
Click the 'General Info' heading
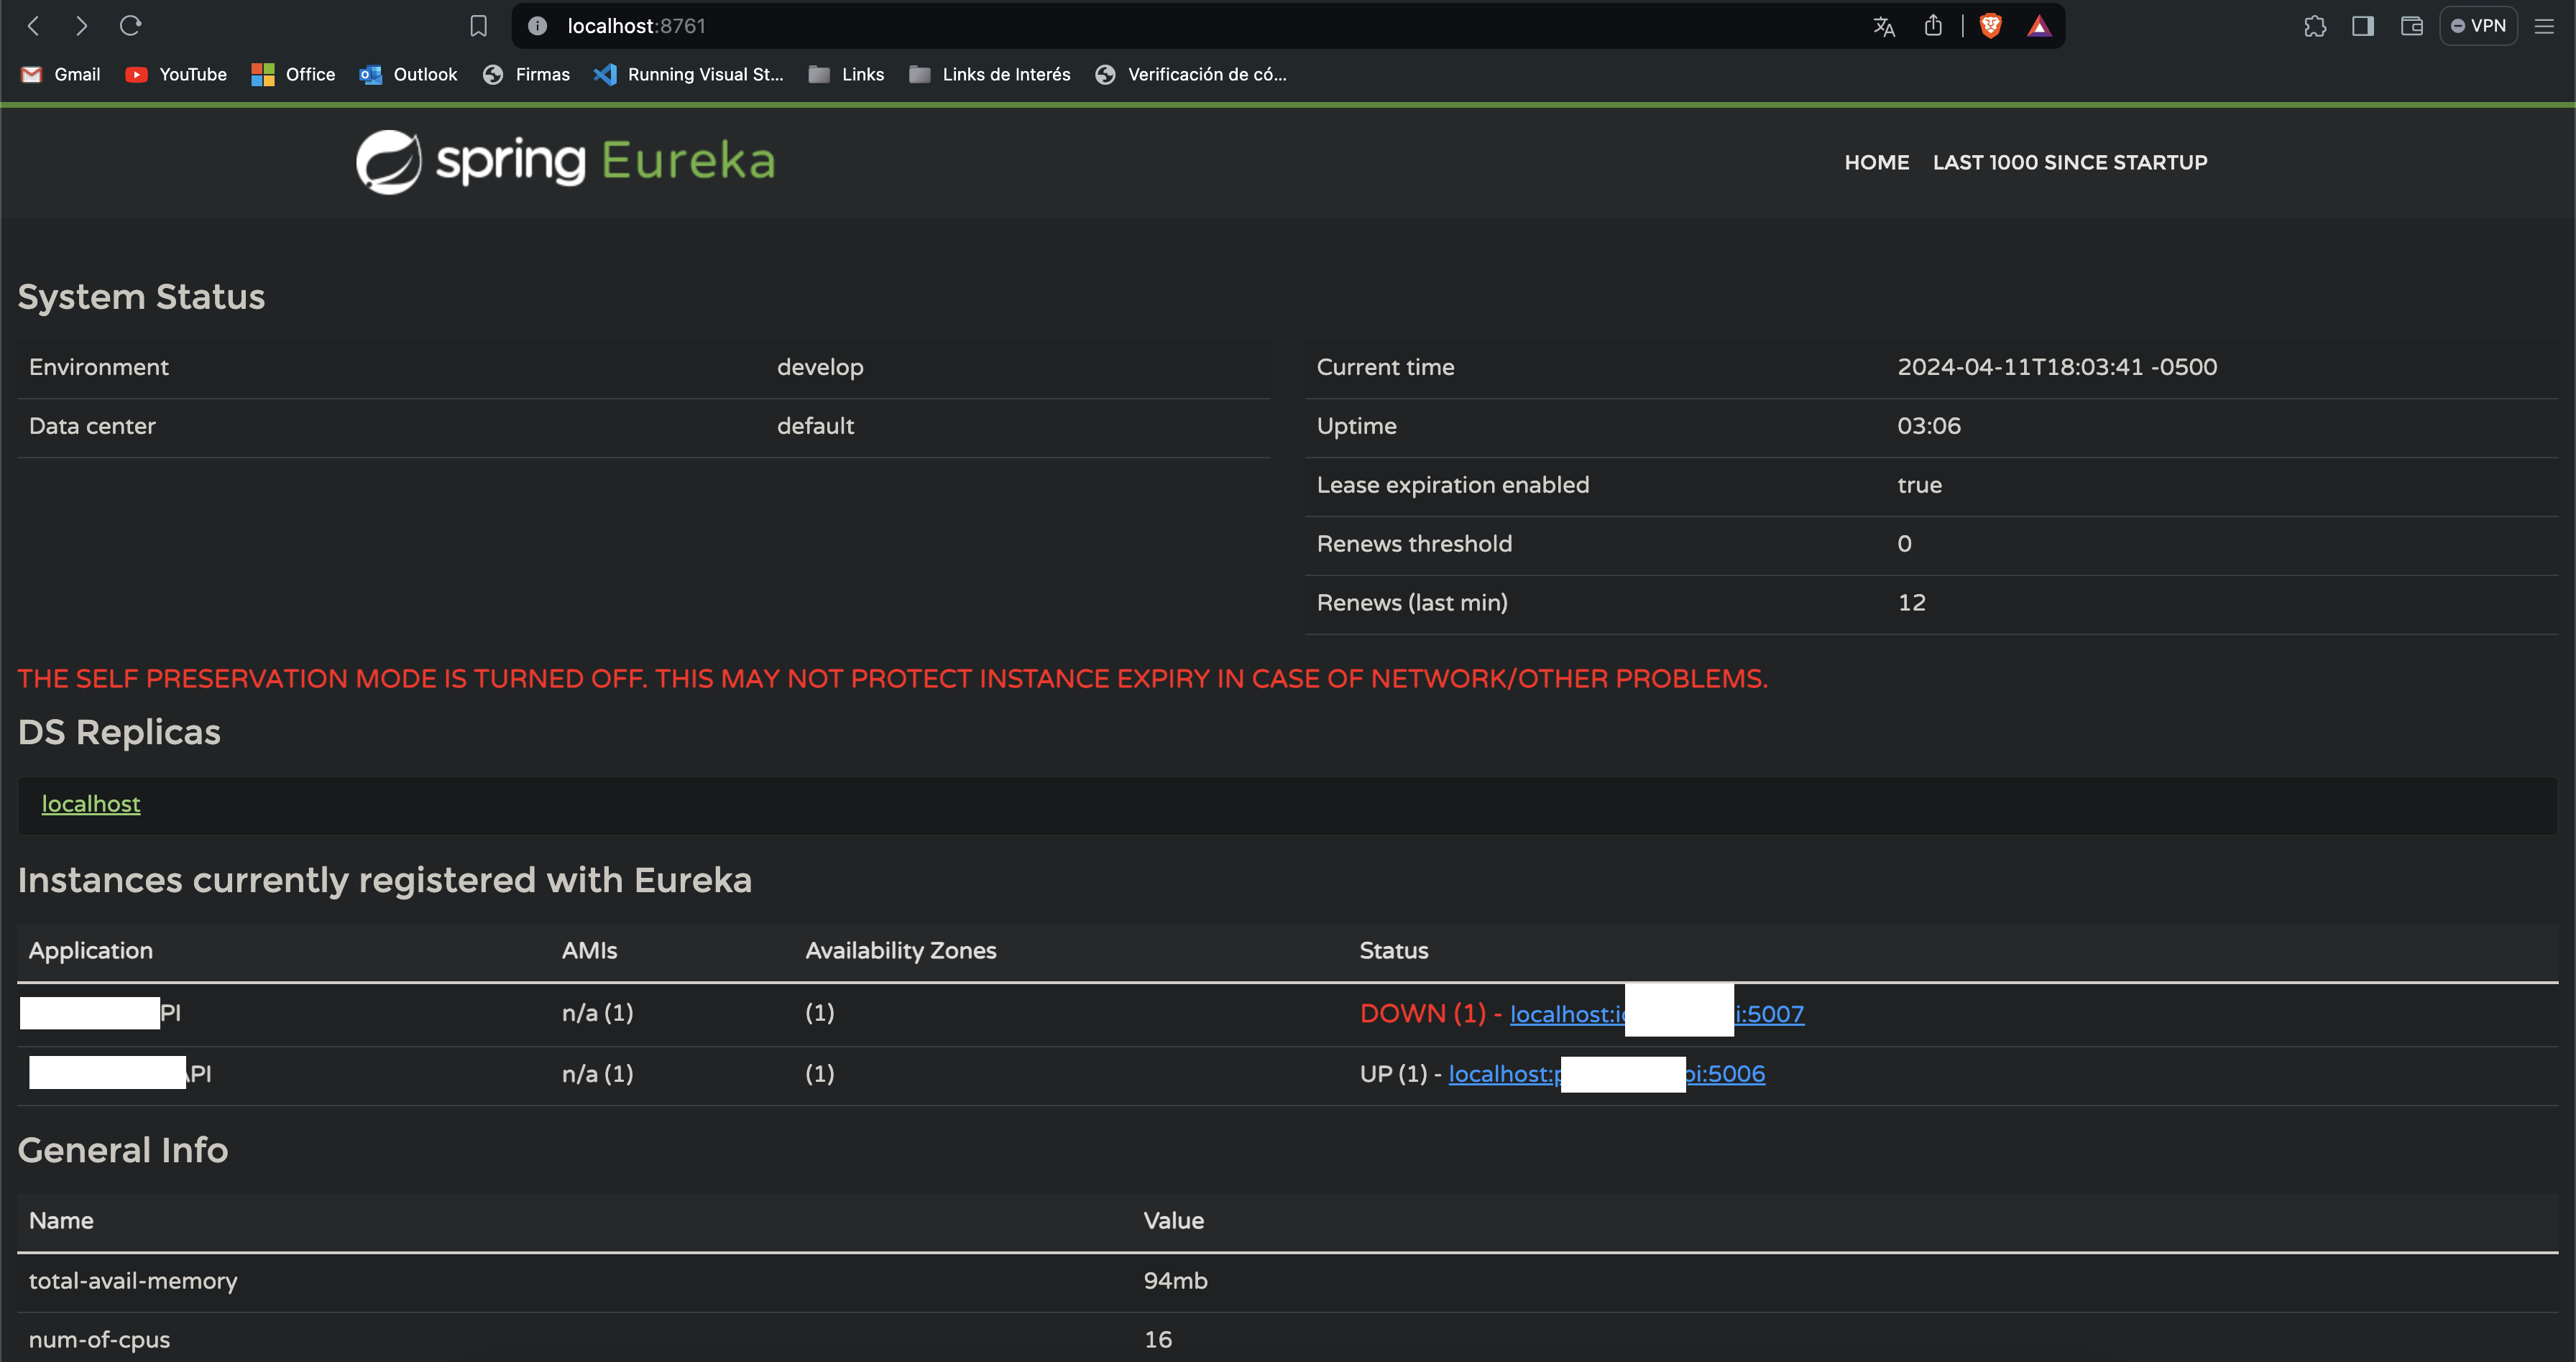point(122,1150)
